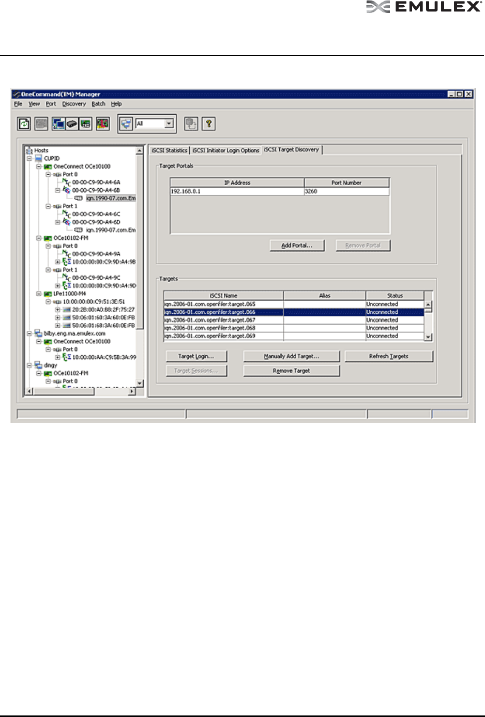The width and height of the screenshot is (485, 717).
Task: Open the Discovery menu
Action: click(74, 104)
